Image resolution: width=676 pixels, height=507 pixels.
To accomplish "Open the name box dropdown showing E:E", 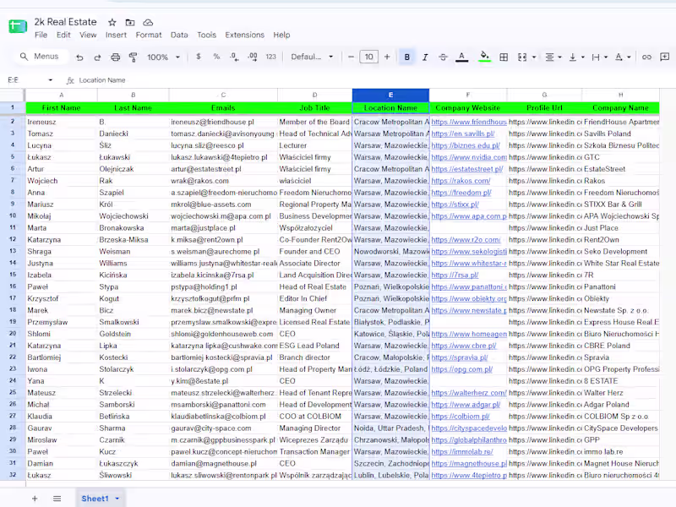I will pos(50,80).
